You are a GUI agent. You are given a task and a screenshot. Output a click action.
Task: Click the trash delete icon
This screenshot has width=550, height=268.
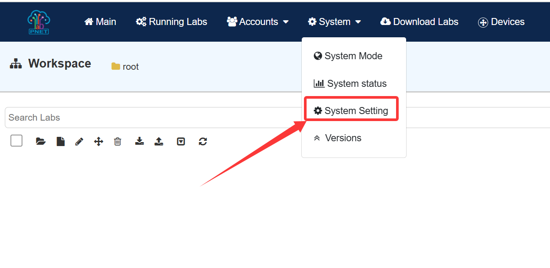pyautogui.click(x=118, y=141)
